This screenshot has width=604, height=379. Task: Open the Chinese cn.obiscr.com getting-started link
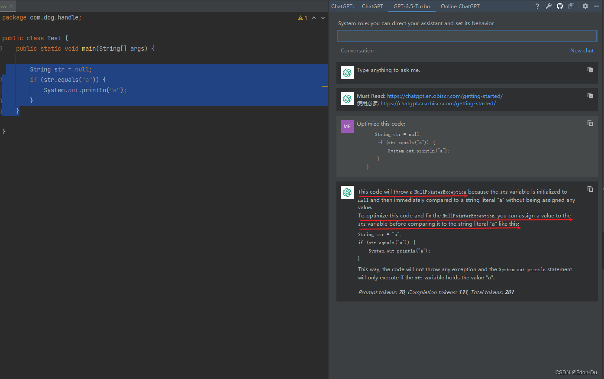coord(438,104)
